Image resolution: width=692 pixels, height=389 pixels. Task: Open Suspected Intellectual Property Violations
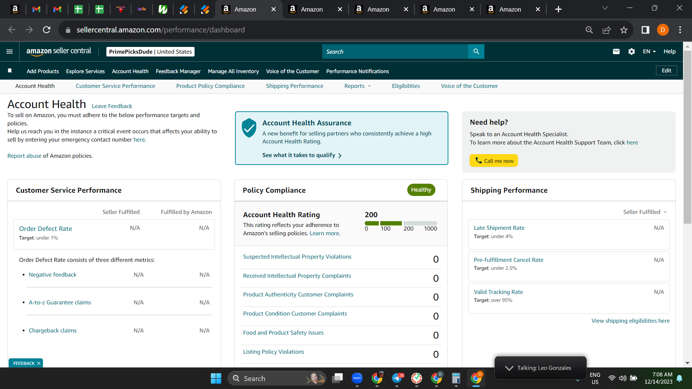pos(297,257)
